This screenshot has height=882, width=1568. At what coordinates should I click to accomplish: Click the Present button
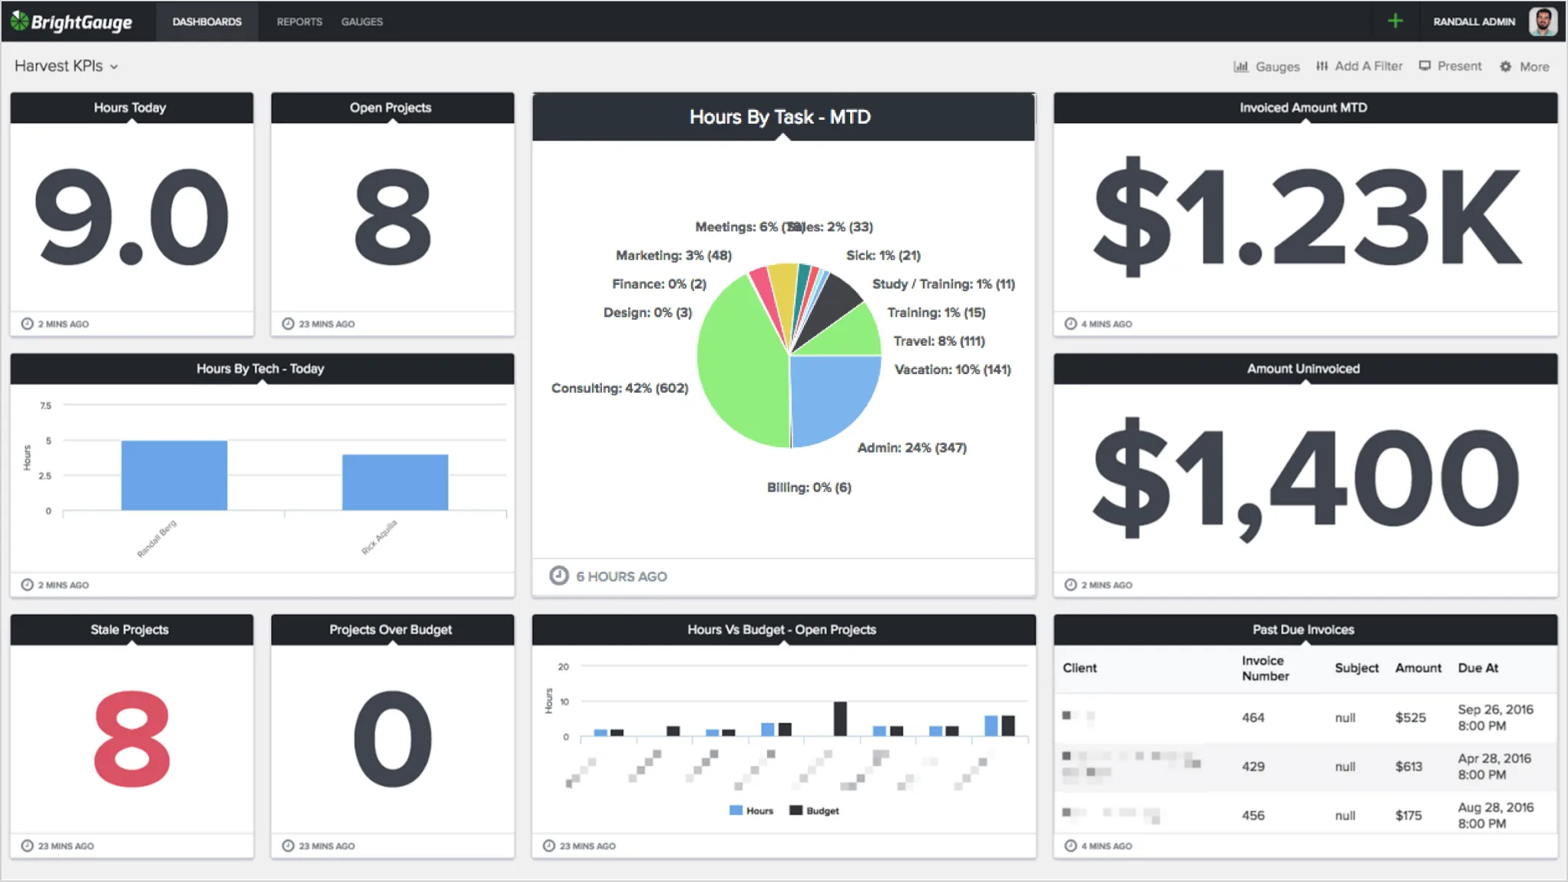pyautogui.click(x=1450, y=66)
